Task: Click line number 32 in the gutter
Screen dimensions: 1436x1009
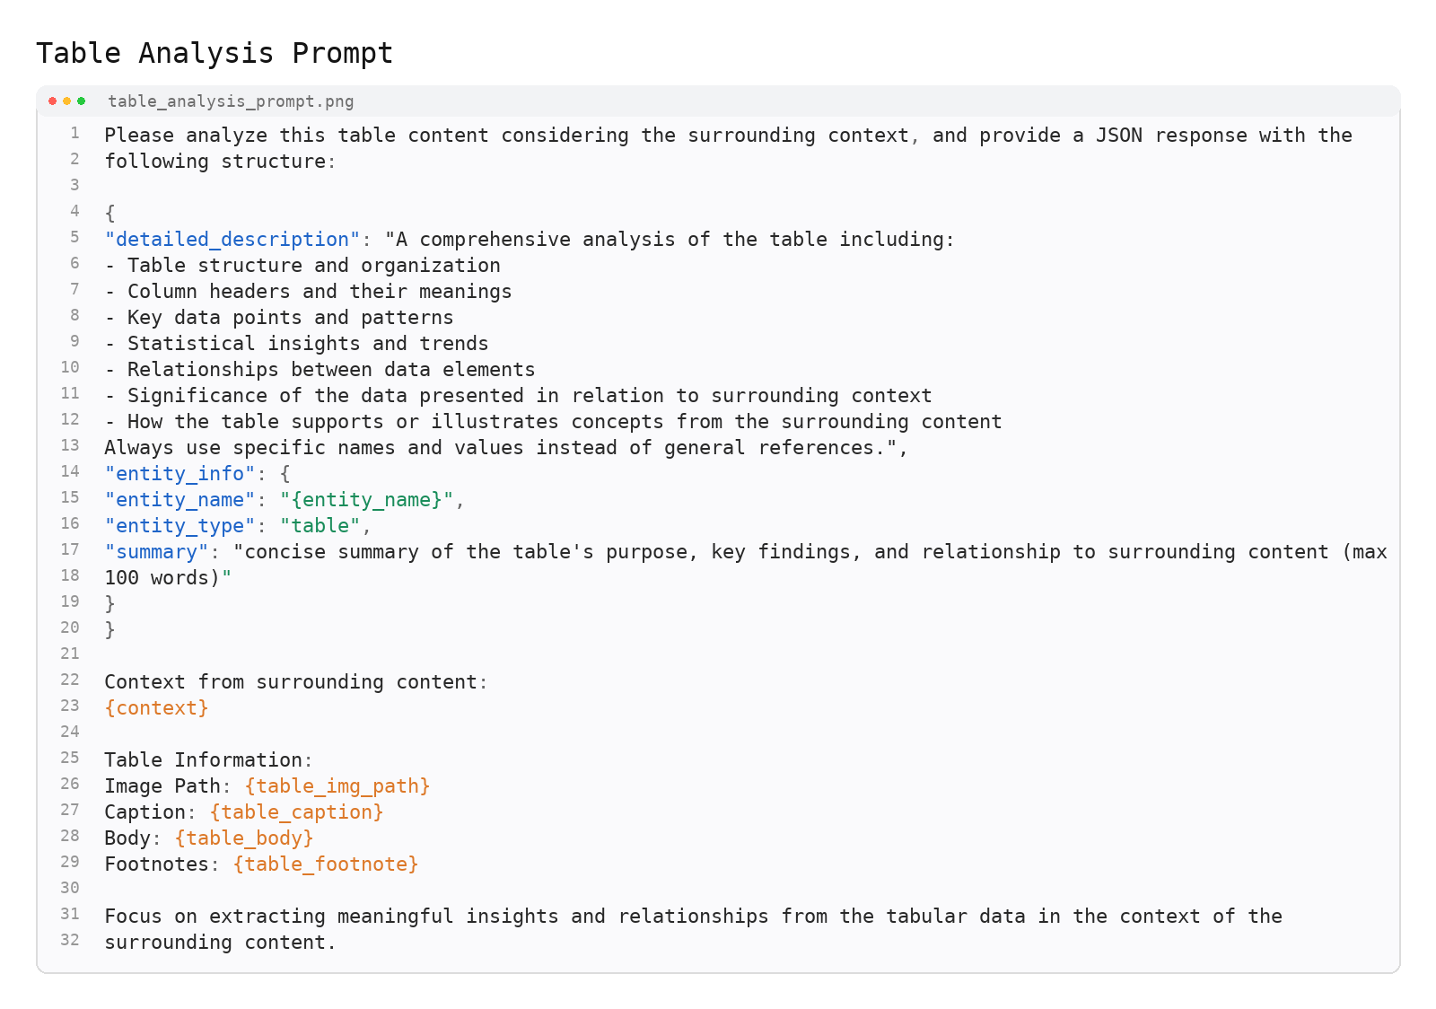Action: pos(70,940)
